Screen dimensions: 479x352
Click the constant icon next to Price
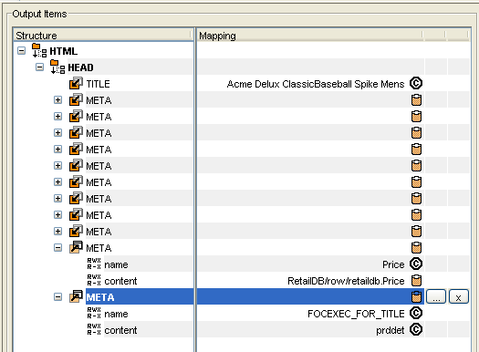pos(416,264)
